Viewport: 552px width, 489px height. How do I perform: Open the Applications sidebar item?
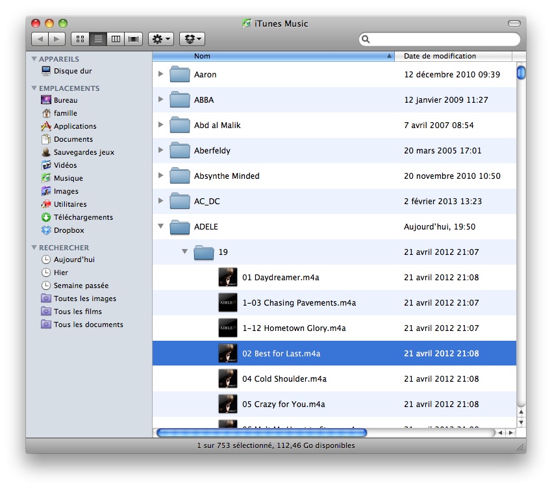(75, 126)
